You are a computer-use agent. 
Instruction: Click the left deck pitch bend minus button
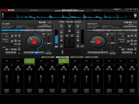coord(47,53)
